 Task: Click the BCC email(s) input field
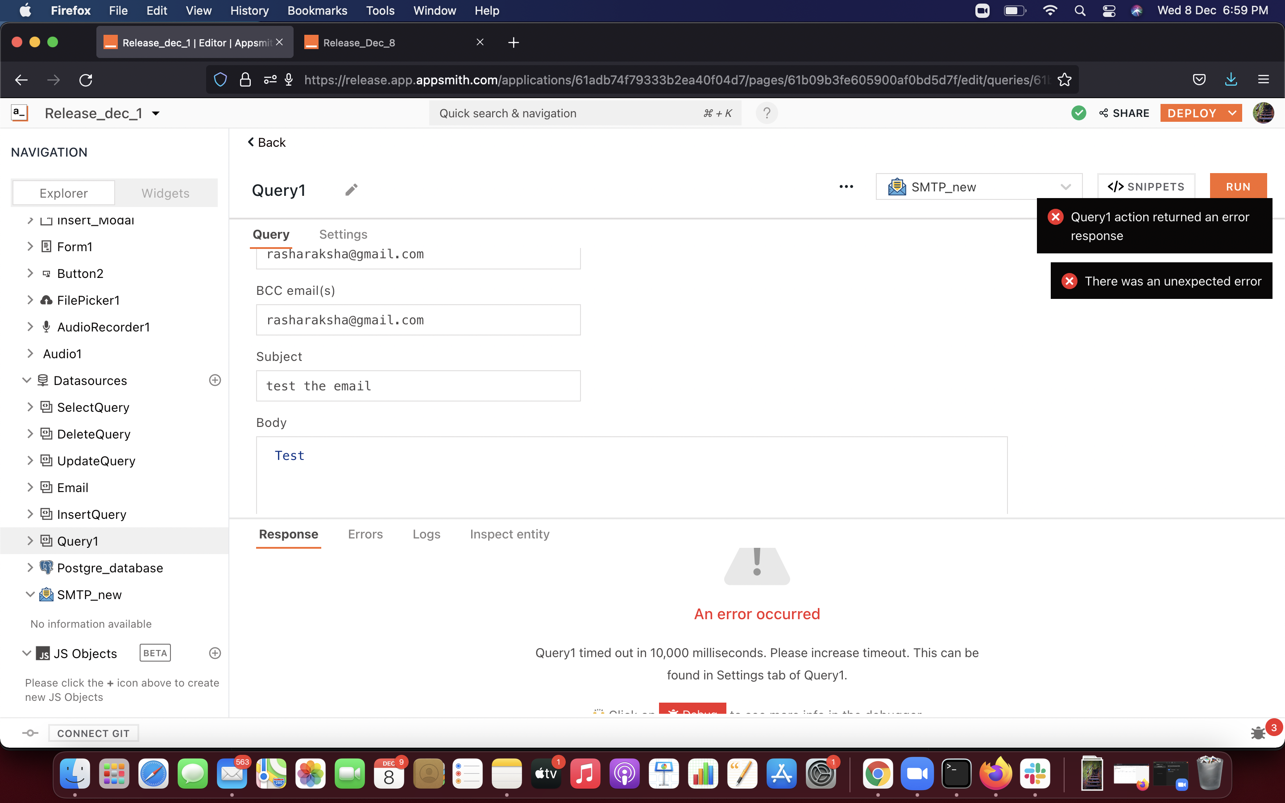coord(419,320)
